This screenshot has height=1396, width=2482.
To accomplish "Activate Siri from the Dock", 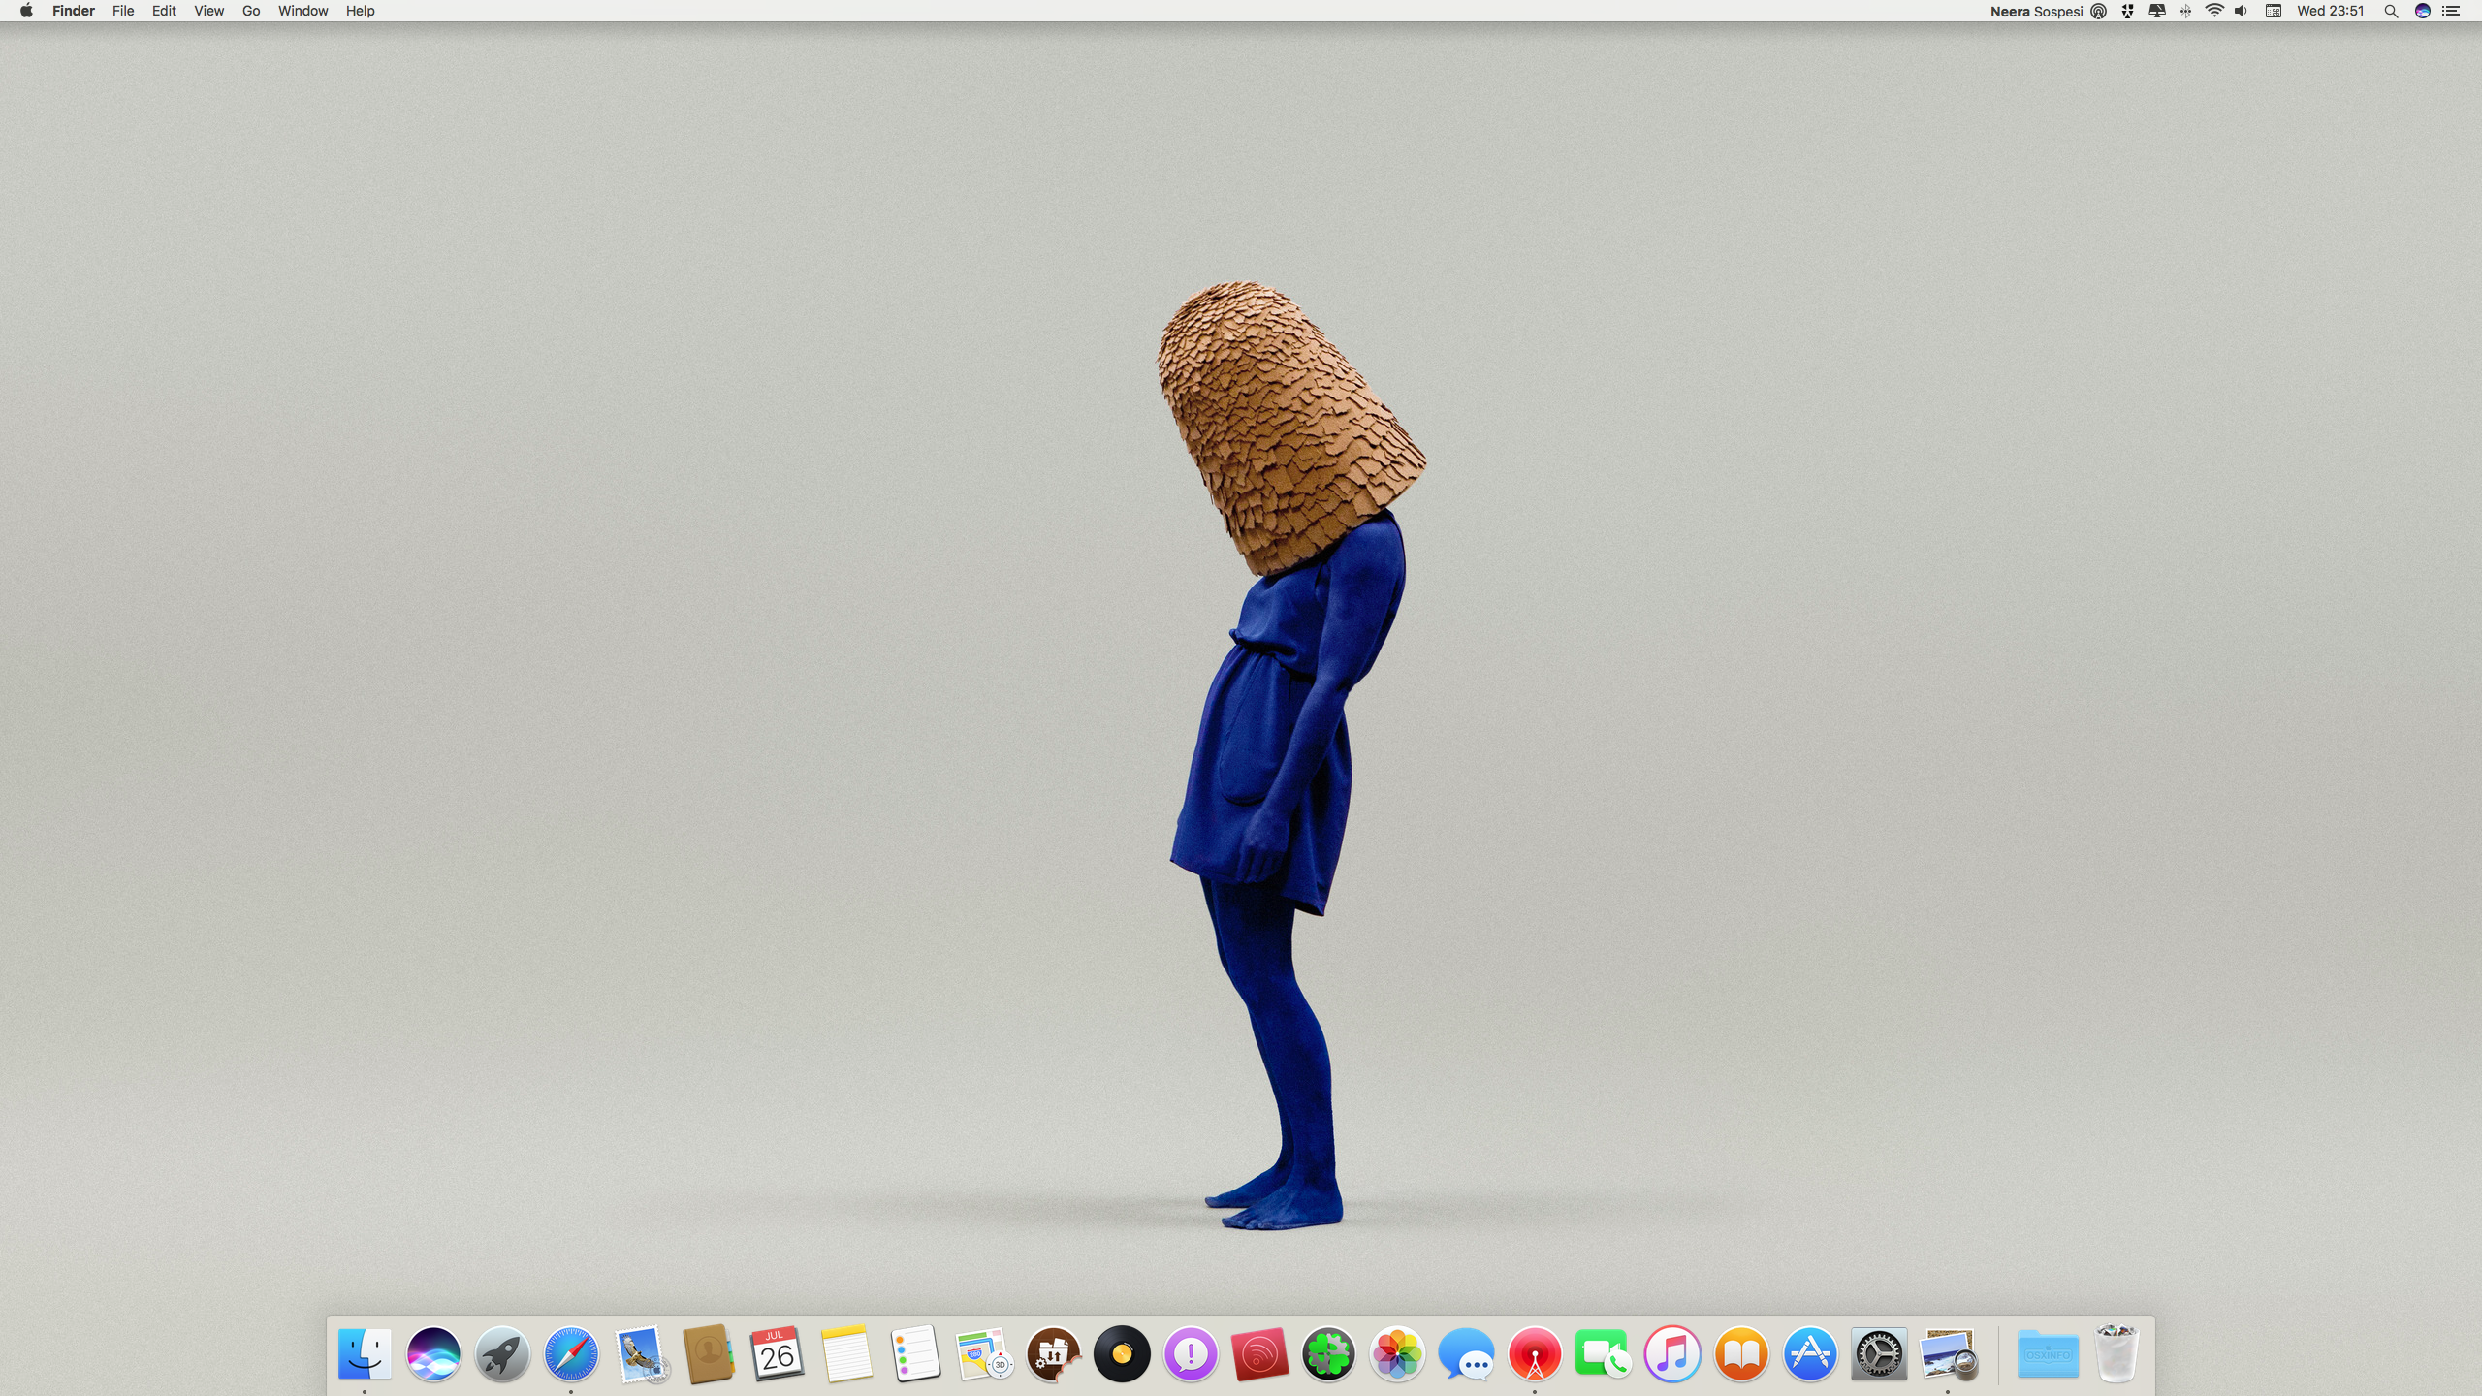I will pyautogui.click(x=432, y=1355).
